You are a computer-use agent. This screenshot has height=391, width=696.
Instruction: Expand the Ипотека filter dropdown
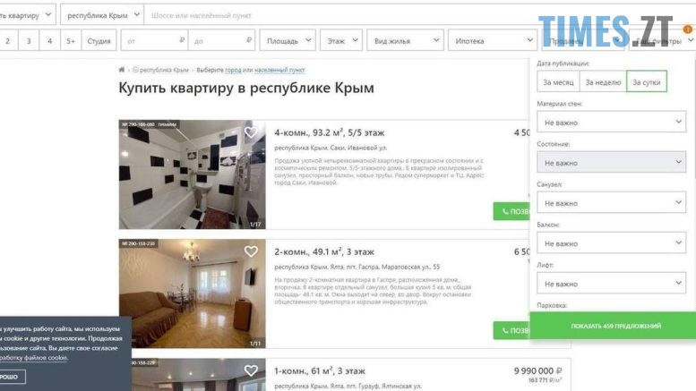493,40
